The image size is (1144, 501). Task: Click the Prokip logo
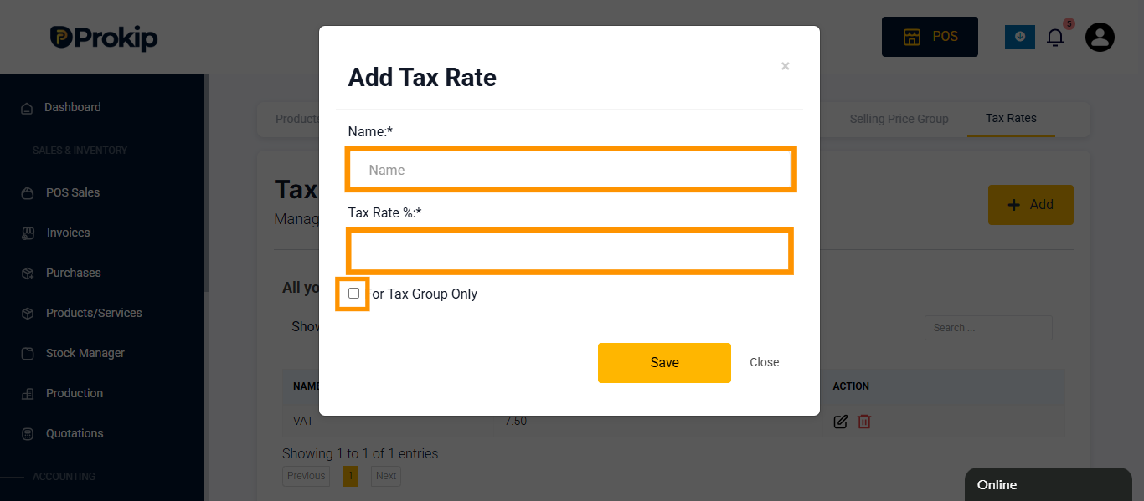click(x=104, y=38)
